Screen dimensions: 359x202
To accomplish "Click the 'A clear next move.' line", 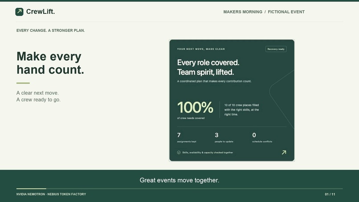I will point(37,93).
